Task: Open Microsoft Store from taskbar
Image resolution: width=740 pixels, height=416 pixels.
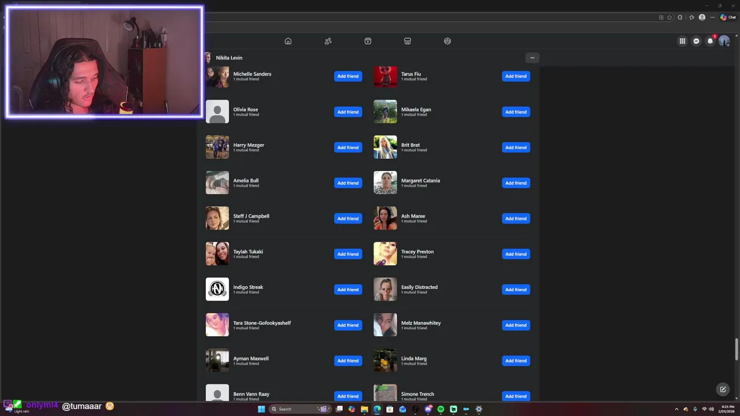Action: pos(390,409)
